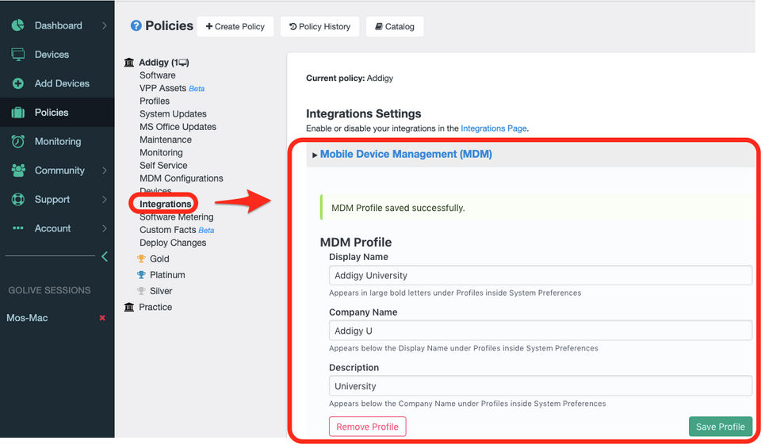Expand the Mobile Device Management section

(x=406, y=155)
